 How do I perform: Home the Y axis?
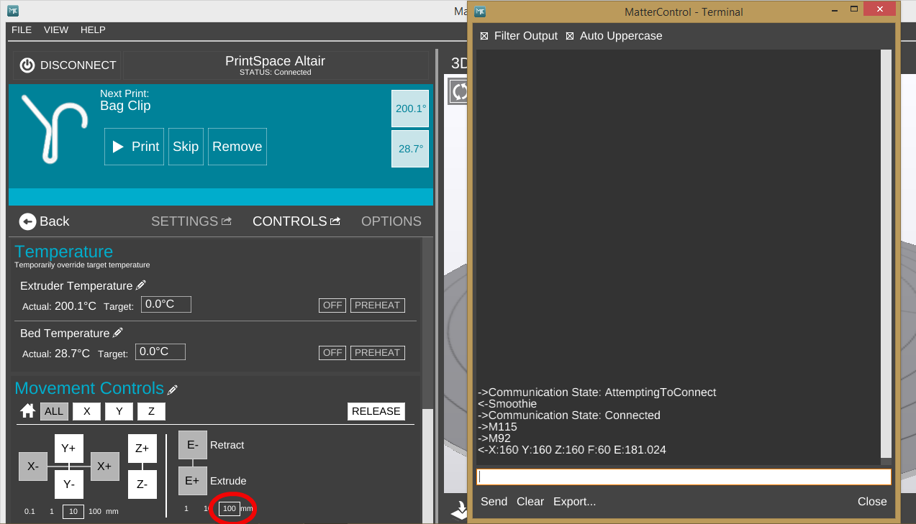[119, 411]
